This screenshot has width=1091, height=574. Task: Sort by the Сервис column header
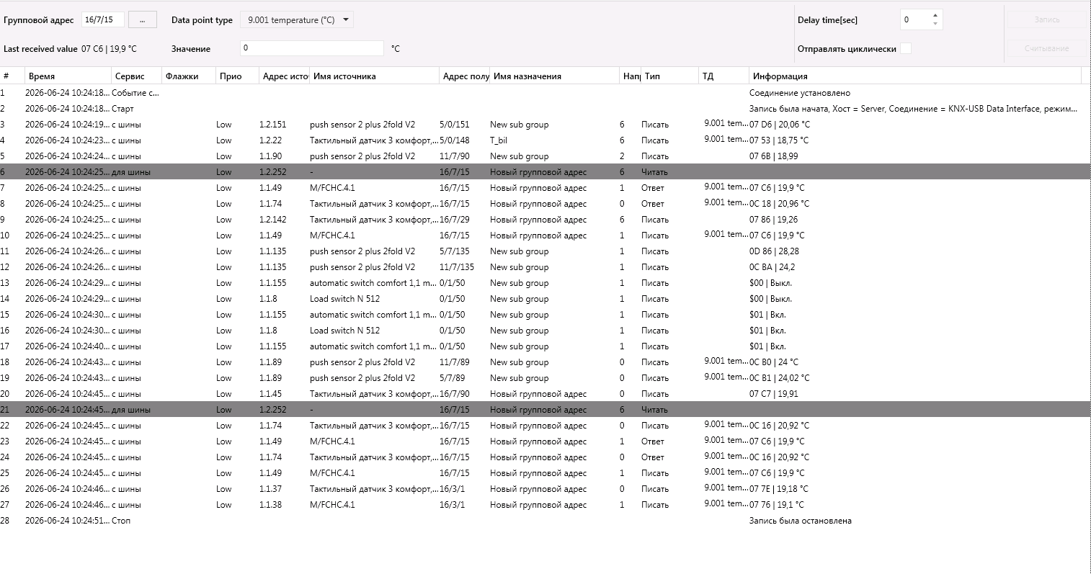[136, 76]
